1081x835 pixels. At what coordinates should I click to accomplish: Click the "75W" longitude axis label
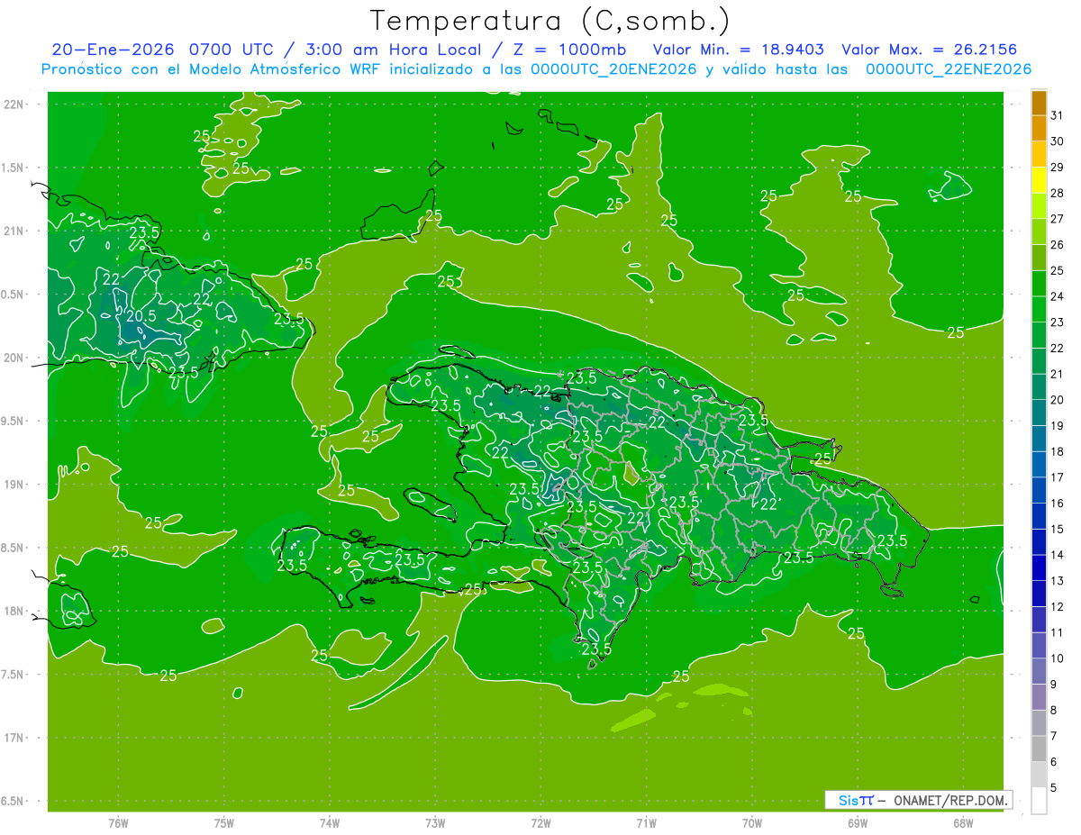click(x=223, y=823)
